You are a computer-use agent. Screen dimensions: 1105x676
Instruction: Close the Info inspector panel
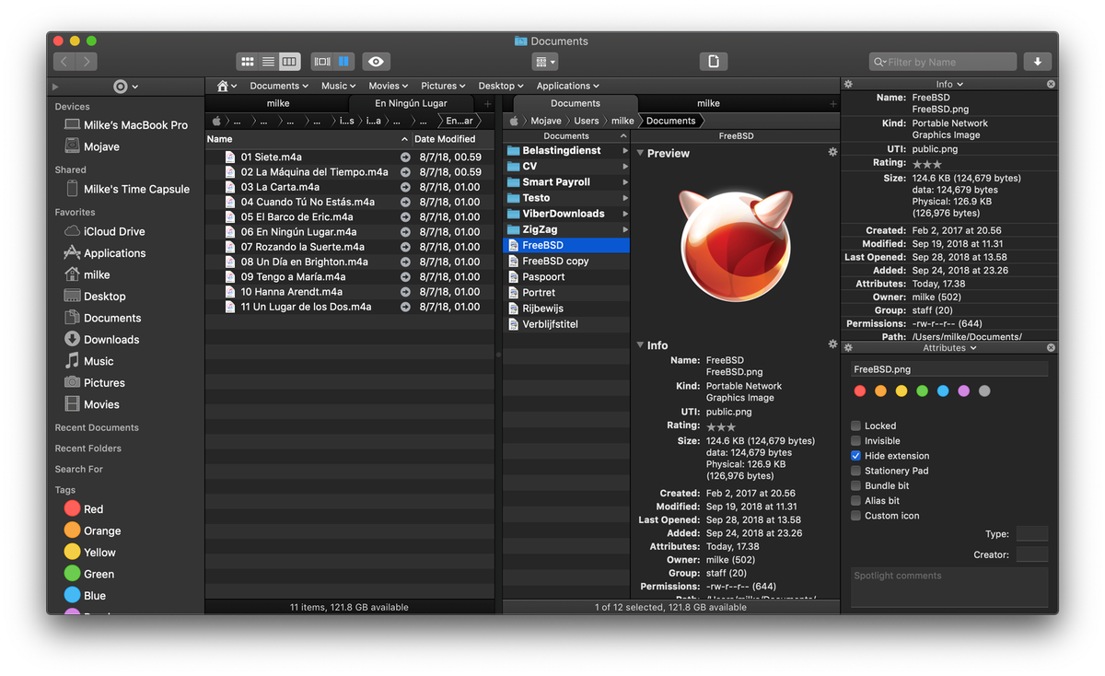1051,84
